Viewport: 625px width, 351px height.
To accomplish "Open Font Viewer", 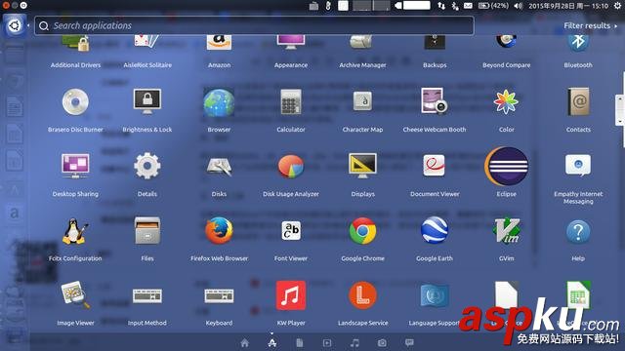I will tap(291, 230).
